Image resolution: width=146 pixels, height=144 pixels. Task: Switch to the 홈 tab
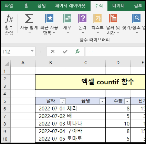tap(26, 5)
